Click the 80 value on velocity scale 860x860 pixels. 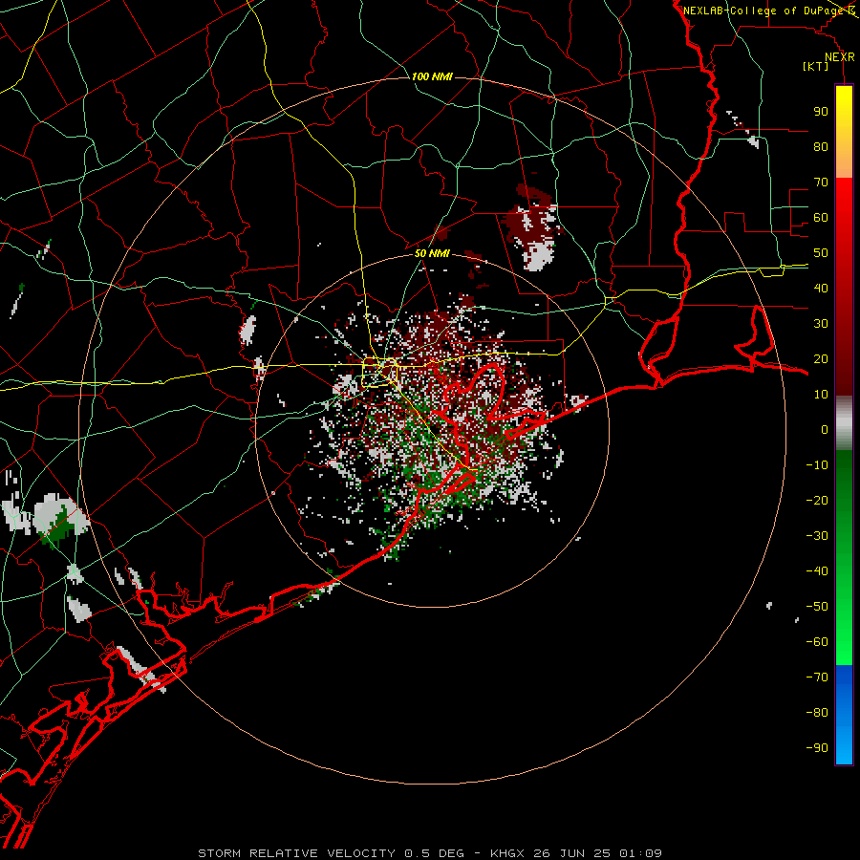point(821,146)
